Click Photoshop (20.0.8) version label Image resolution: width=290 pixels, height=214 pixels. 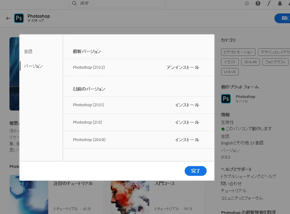[89, 140]
